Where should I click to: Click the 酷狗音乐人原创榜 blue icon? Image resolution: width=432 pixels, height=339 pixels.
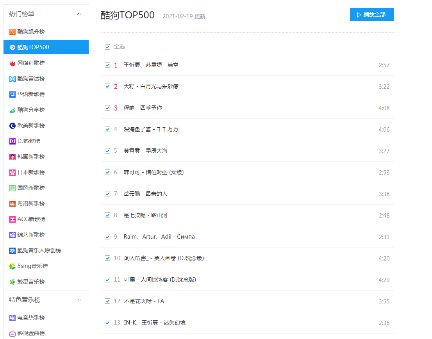(x=12, y=251)
